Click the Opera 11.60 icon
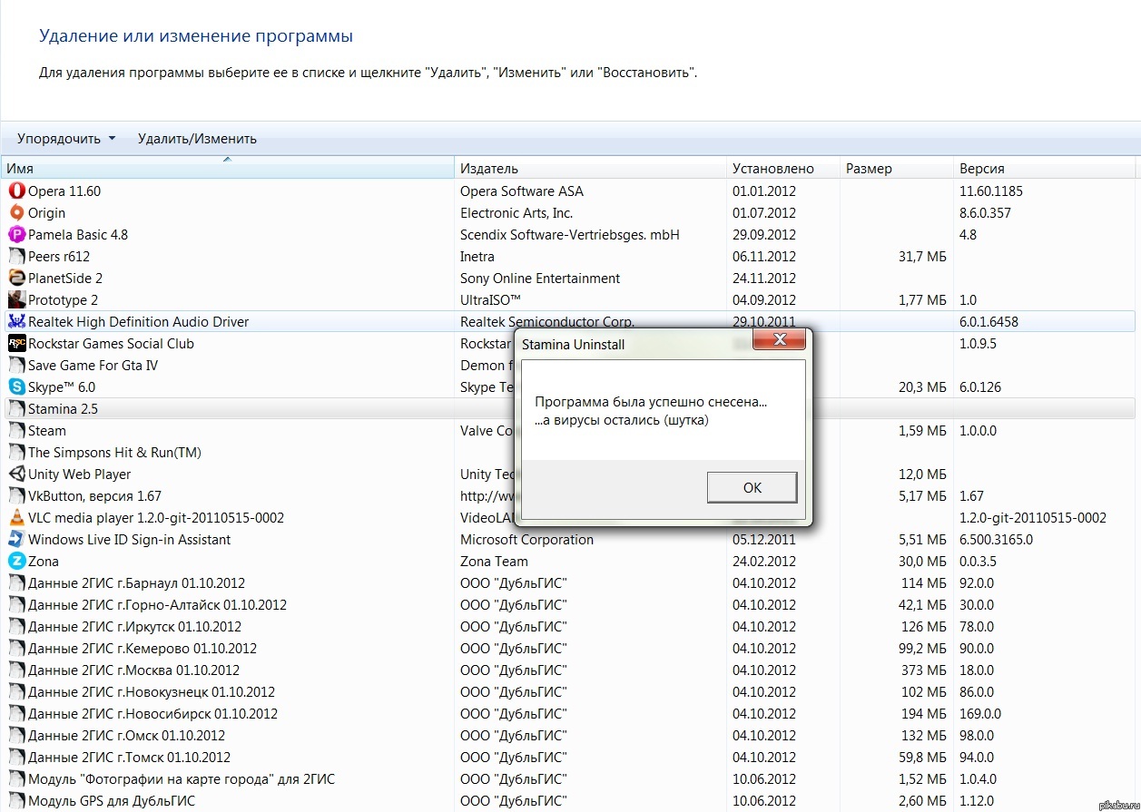 16,191
